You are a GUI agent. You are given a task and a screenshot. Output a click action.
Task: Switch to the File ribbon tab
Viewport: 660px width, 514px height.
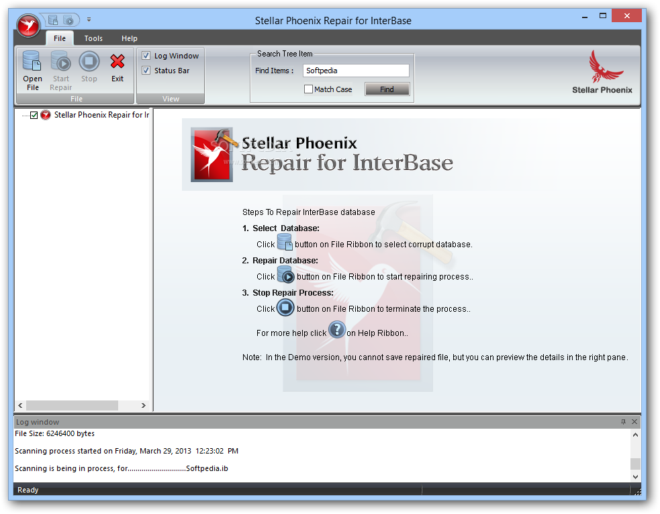59,38
